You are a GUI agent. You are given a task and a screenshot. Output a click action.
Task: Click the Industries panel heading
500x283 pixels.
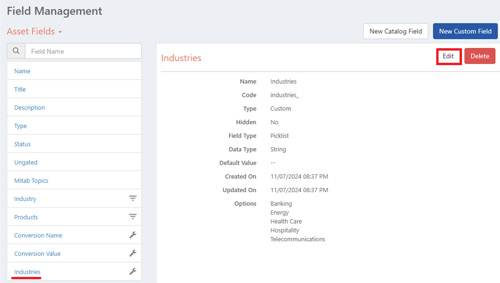181,58
